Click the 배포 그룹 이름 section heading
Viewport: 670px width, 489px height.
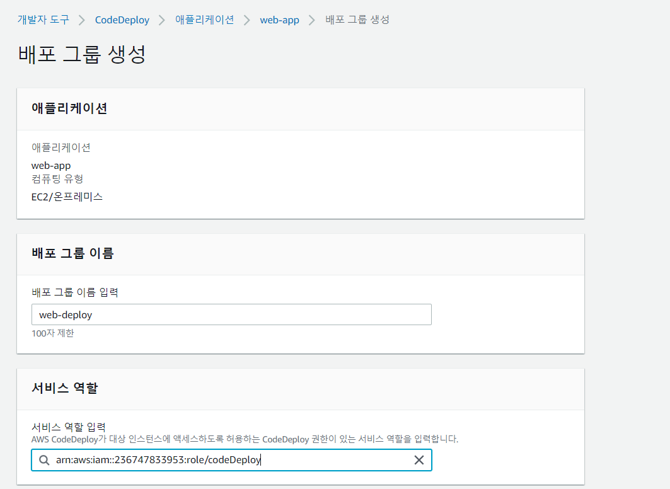point(72,253)
